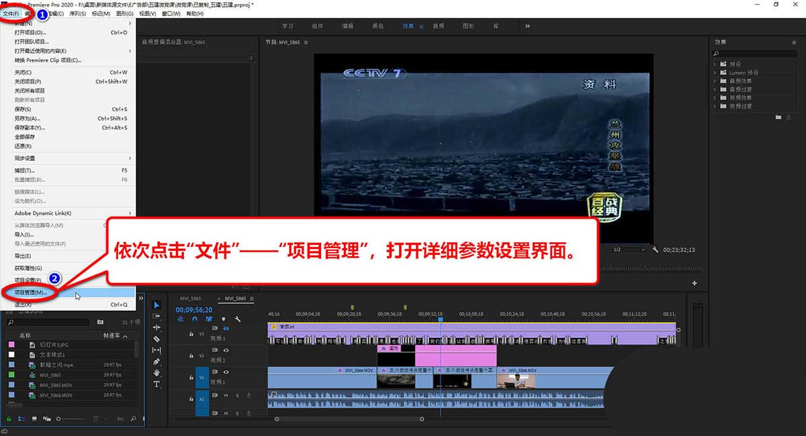Open the 序列(S) menu
Viewport: 806px width, 436px height.
click(79, 13)
